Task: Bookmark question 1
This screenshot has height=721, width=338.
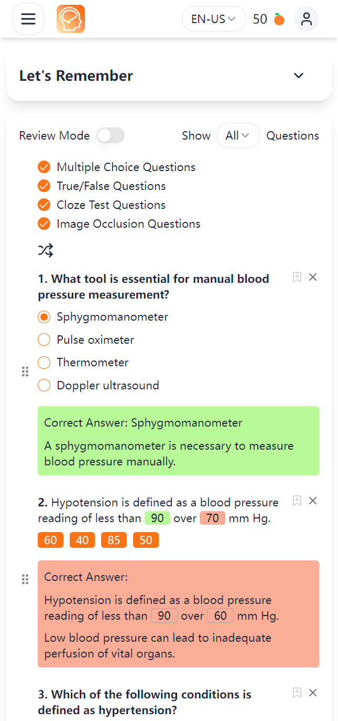Action: click(x=297, y=278)
